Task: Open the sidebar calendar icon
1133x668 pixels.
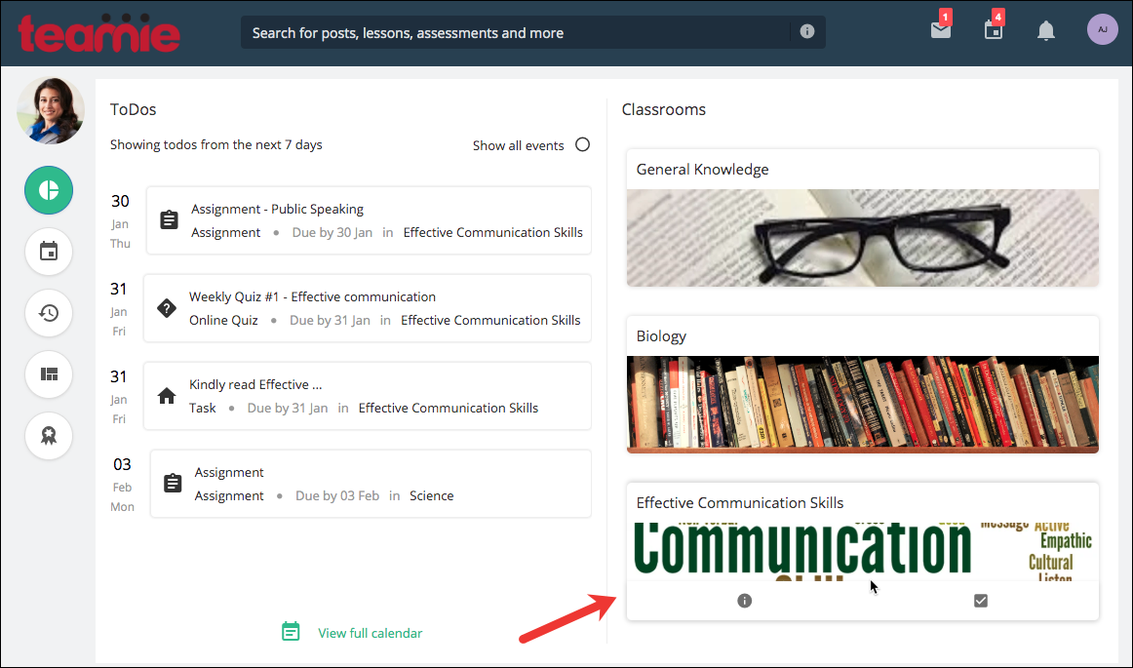Action: point(49,252)
